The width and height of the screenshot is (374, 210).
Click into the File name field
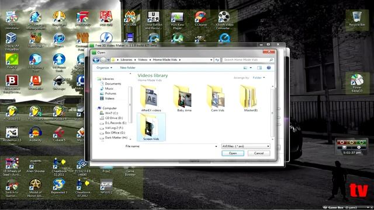click(x=179, y=146)
